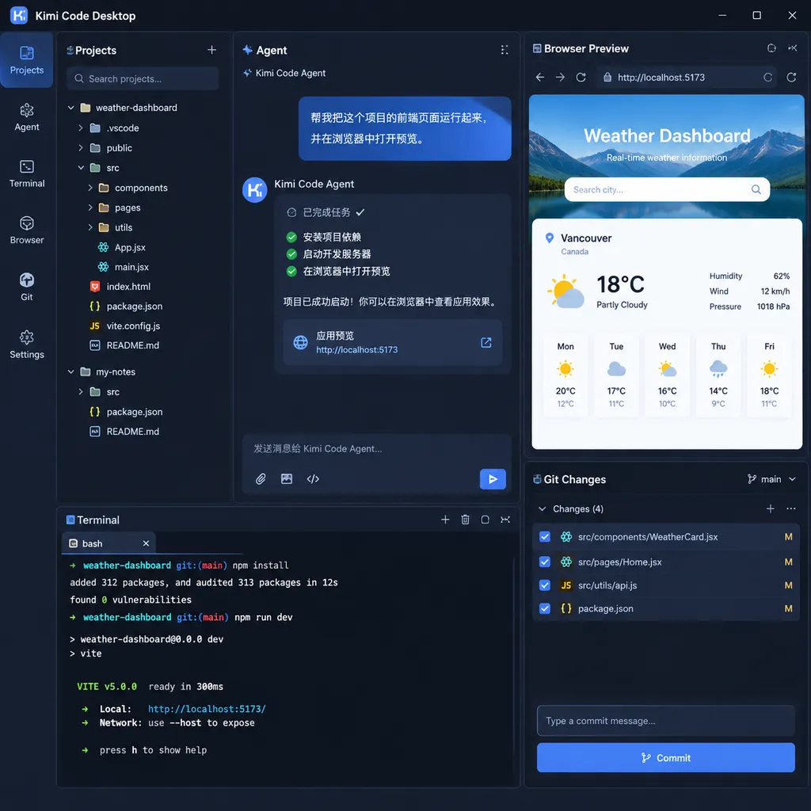
Task: Expand the components folder
Action: tap(90, 188)
